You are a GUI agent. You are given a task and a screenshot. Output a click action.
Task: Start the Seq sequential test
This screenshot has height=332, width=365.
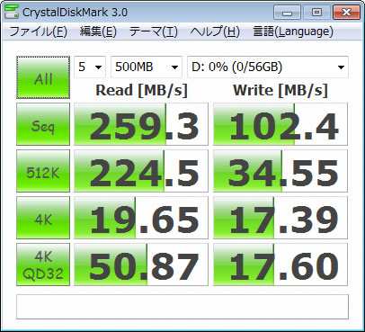43,124
